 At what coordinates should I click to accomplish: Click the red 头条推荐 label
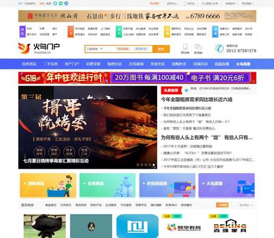171,90
